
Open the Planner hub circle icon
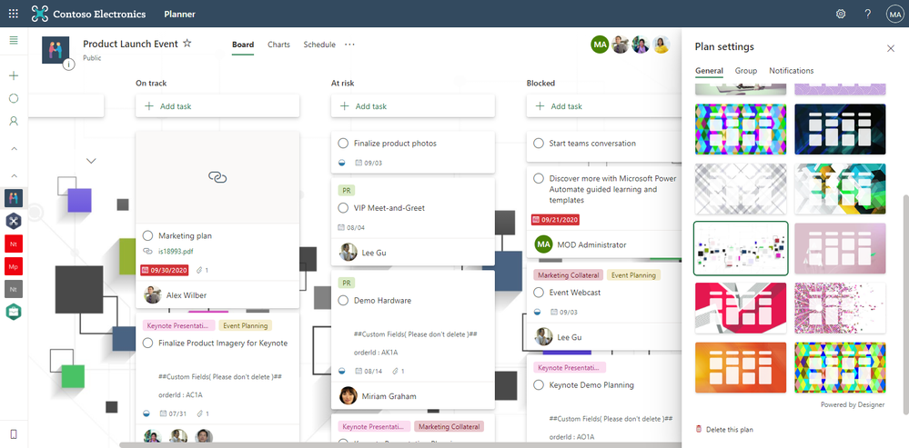coord(14,98)
